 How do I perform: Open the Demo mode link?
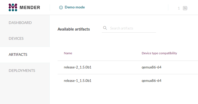pos(75,7)
